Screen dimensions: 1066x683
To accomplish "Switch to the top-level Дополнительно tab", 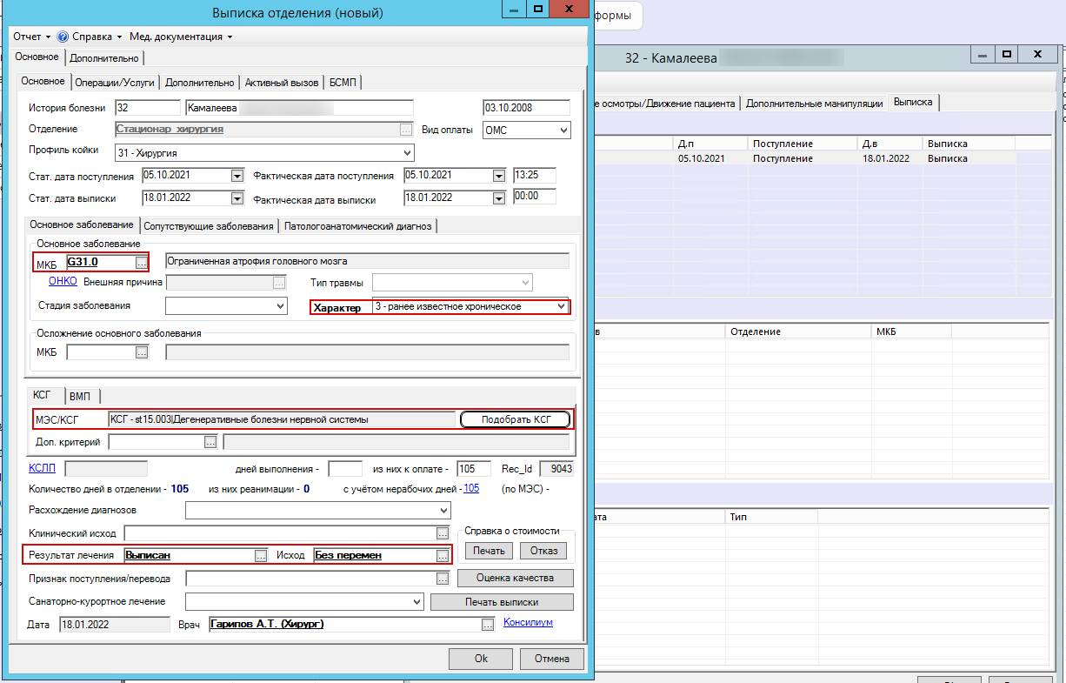I will (104, 58).
